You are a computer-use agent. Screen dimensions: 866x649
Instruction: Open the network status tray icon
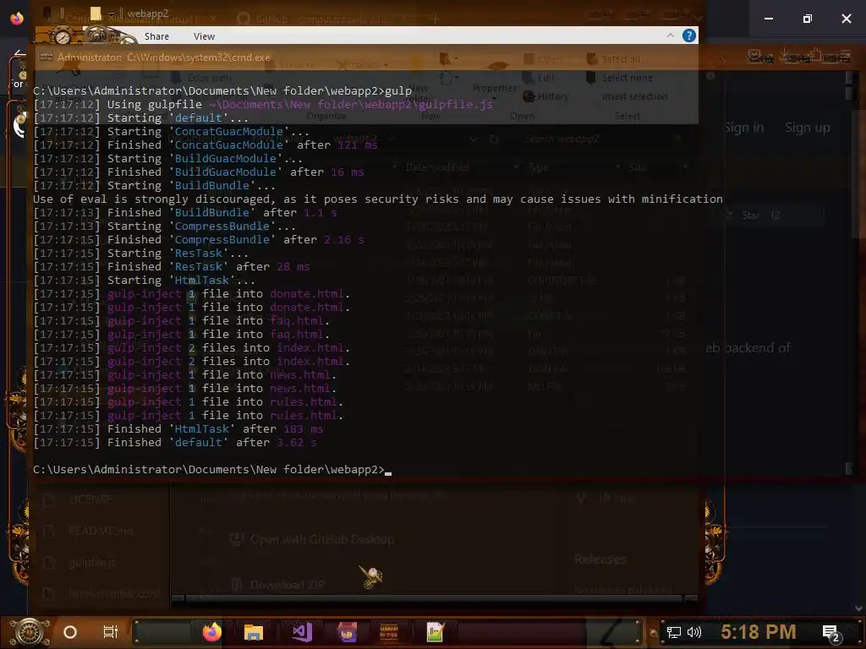[674, 632]
